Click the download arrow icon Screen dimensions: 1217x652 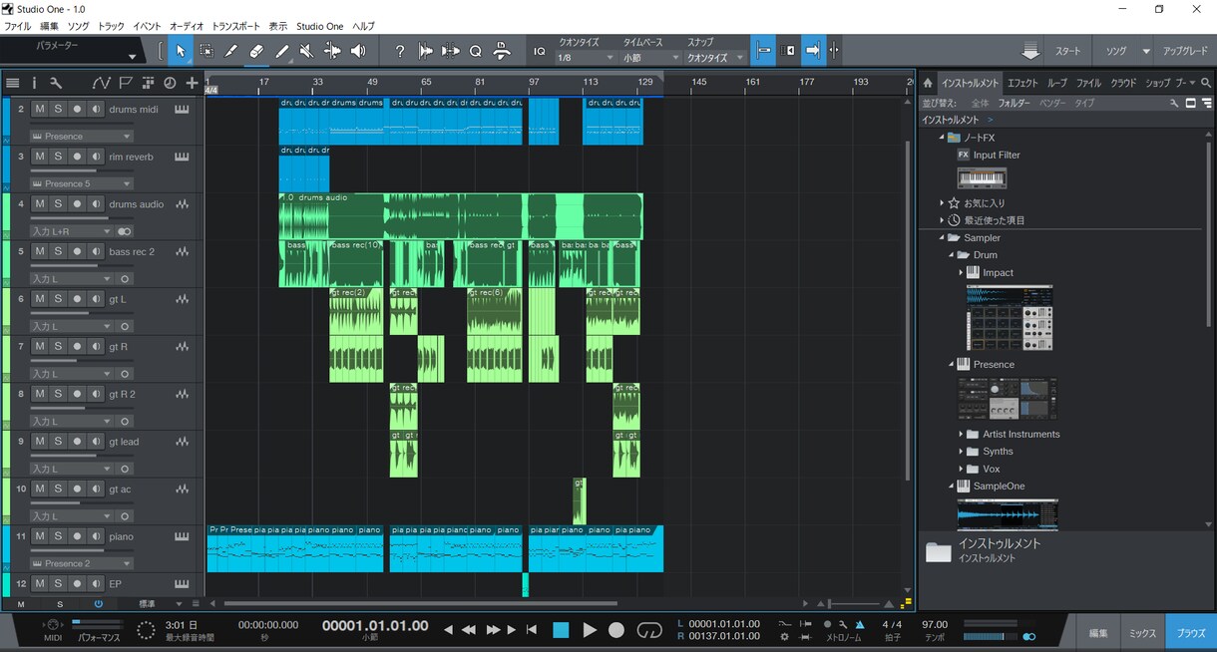coord(1030,51)
